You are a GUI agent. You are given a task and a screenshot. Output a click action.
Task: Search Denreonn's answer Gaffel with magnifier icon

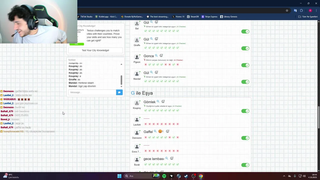pyautogui.click(x=155, y=131)
